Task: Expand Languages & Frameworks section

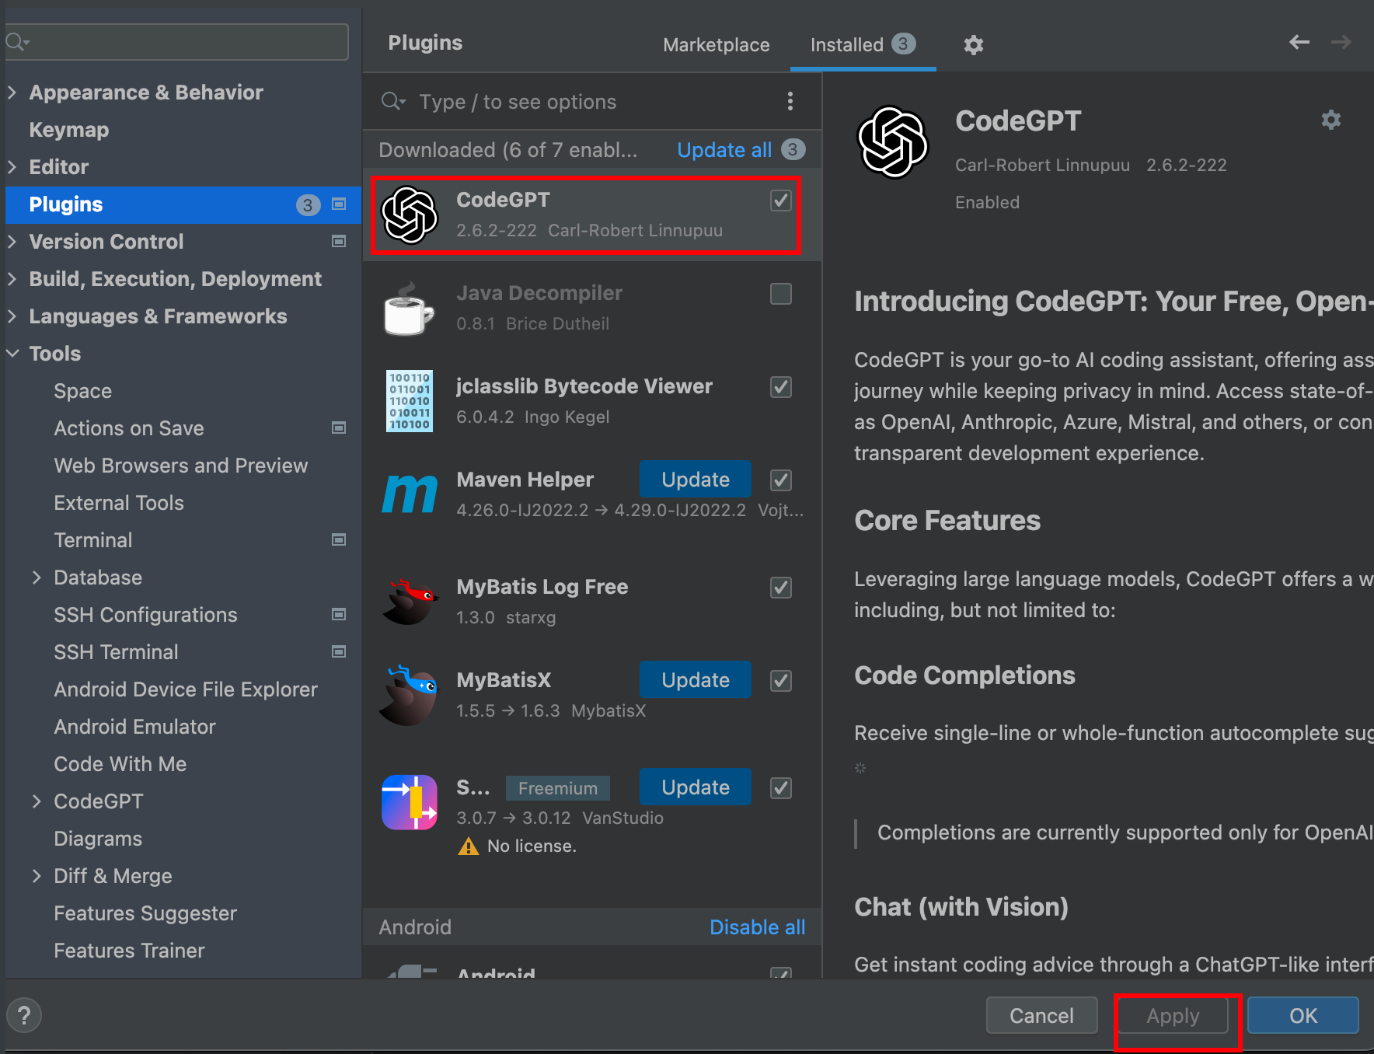Action: pyautogui.click(x=12, y=316)
